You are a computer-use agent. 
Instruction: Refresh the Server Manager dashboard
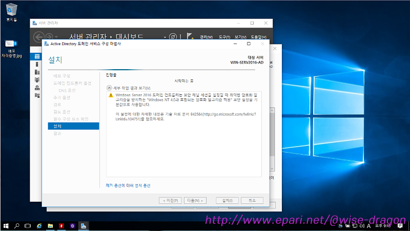[173, 37]
